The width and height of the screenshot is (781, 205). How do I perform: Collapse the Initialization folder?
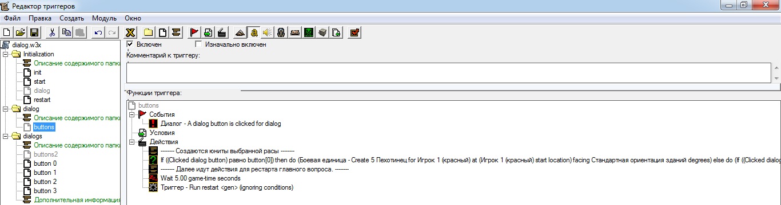click(x=5, y=54)
